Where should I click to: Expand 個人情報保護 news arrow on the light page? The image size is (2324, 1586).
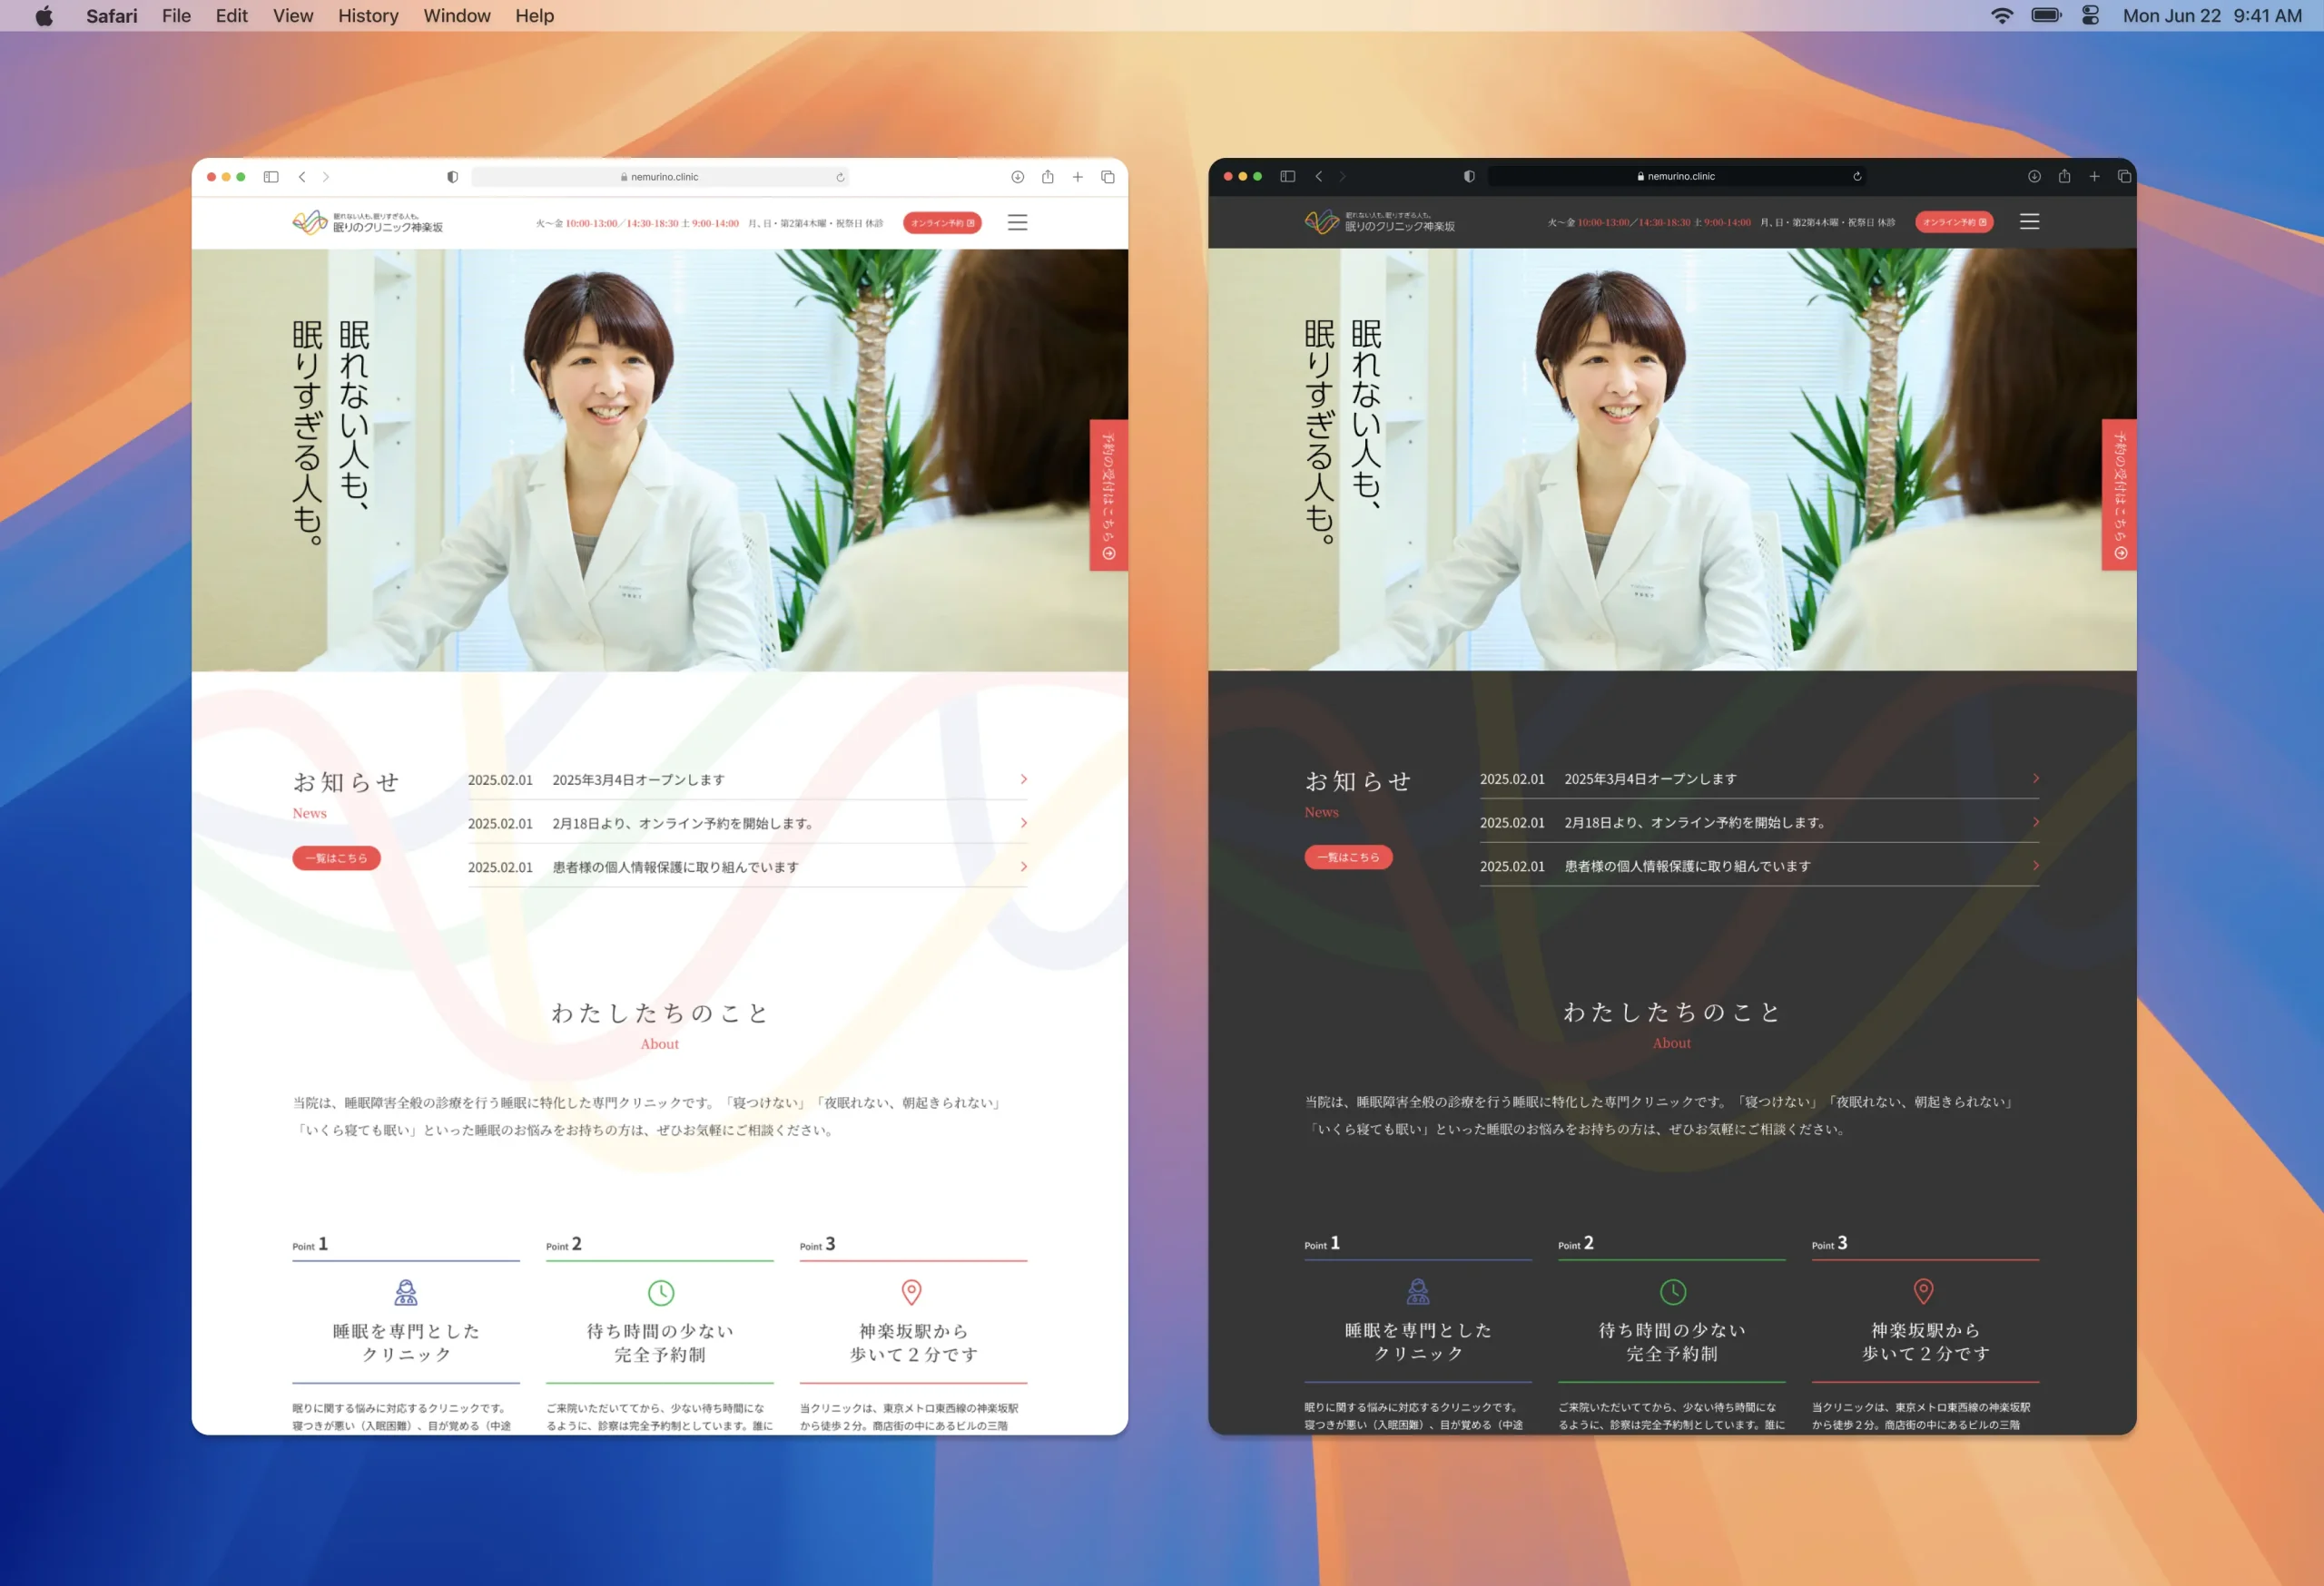[x=1023, y=866]
